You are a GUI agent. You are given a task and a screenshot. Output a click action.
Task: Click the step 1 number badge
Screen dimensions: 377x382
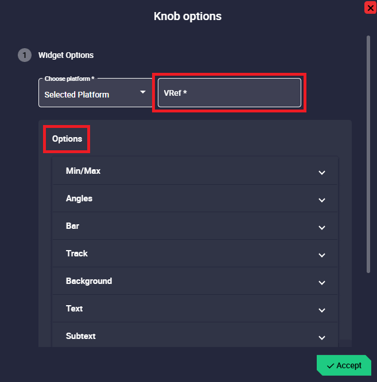25,55
